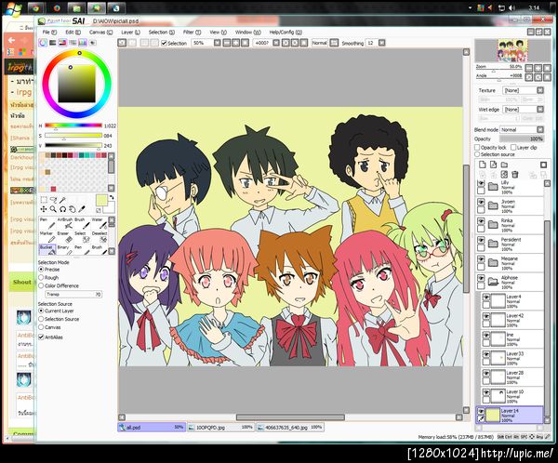Choose the Water brush tool
558x463 pixels.
point(99,223)
